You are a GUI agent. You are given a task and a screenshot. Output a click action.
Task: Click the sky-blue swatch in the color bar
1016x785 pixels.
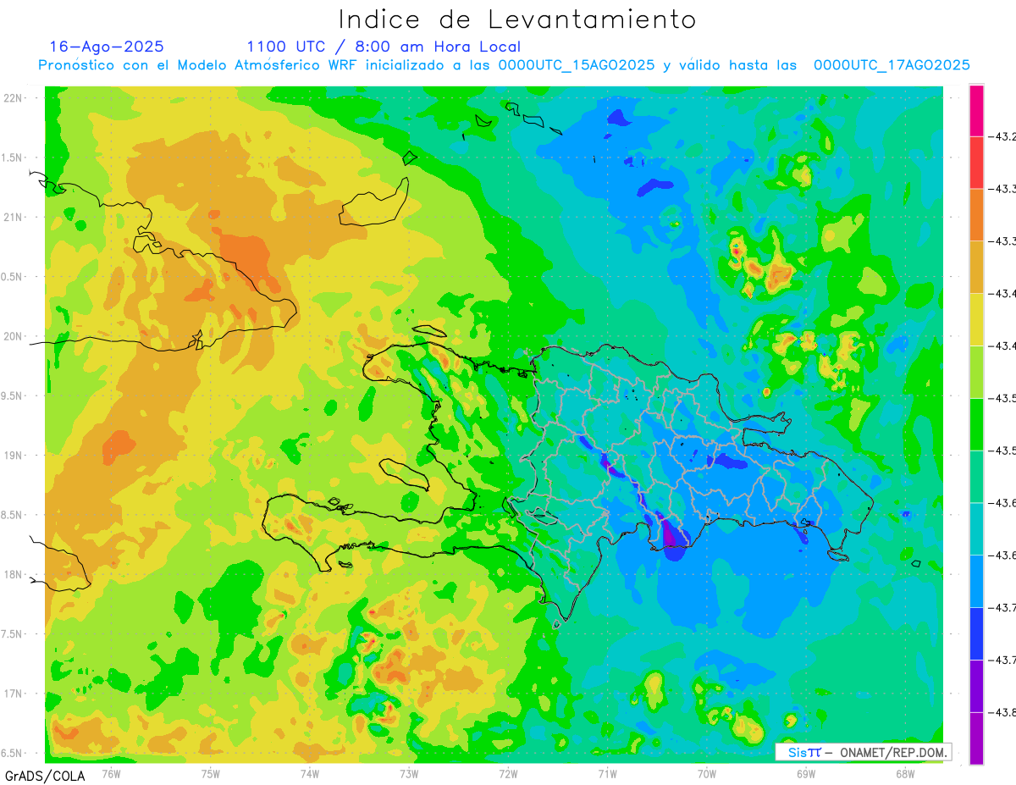(x=976, y=580)
